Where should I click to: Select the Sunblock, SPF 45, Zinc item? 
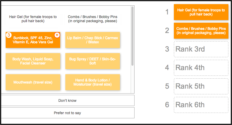33,40
